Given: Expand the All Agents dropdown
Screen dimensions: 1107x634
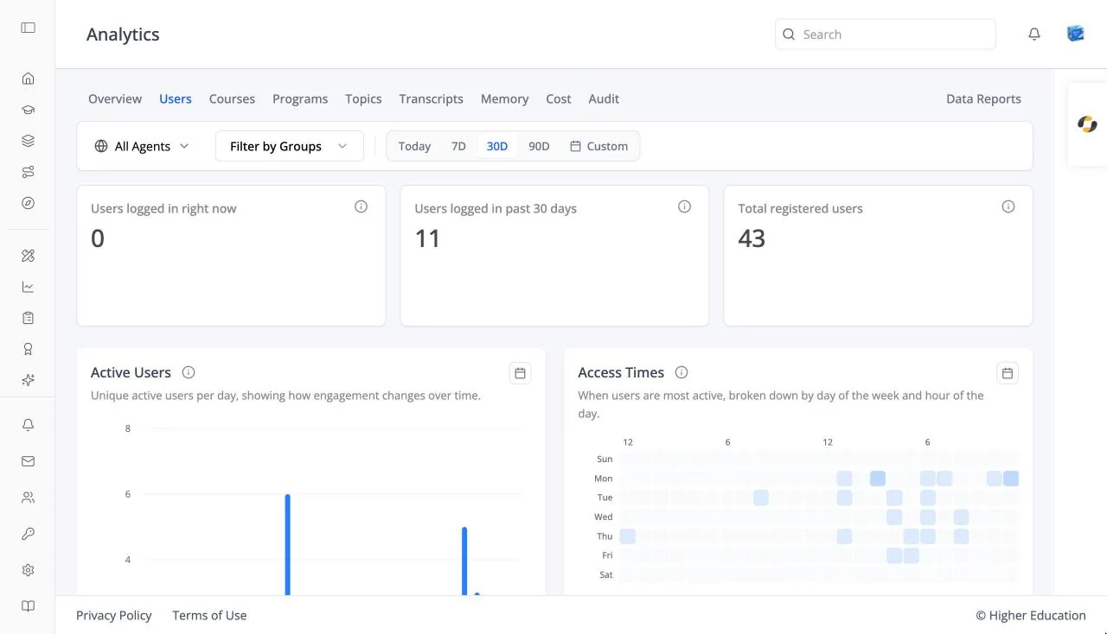Looking at the screenshot, I should (x=142, y=146).
